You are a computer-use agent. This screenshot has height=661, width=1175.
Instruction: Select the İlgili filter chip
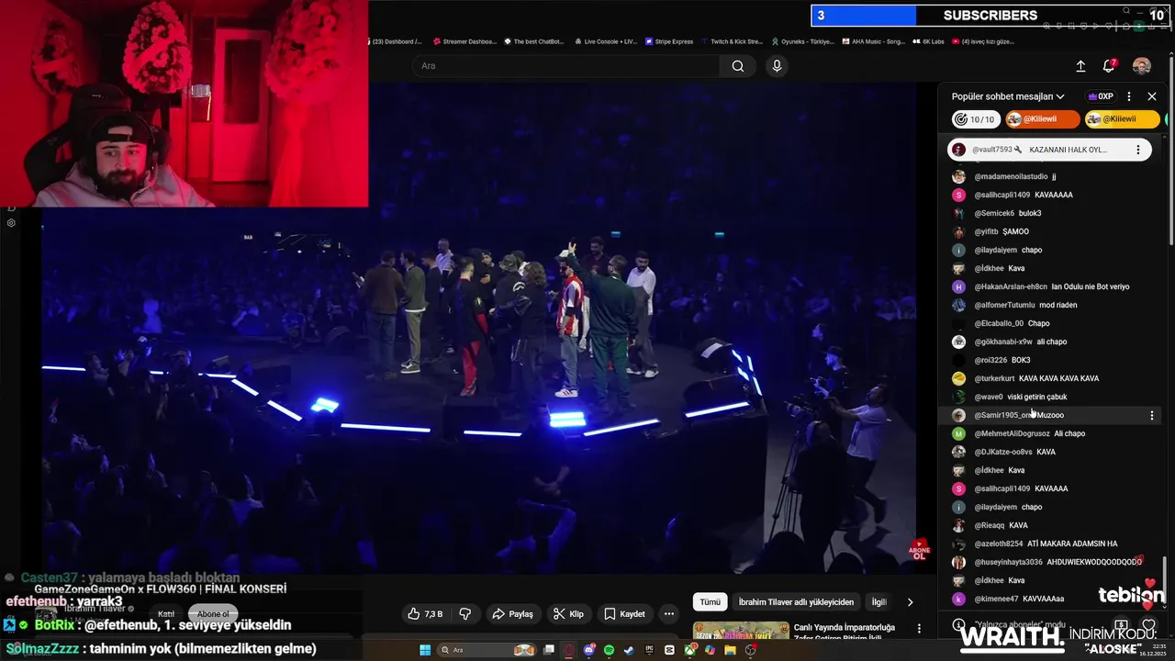coord(878,602)
